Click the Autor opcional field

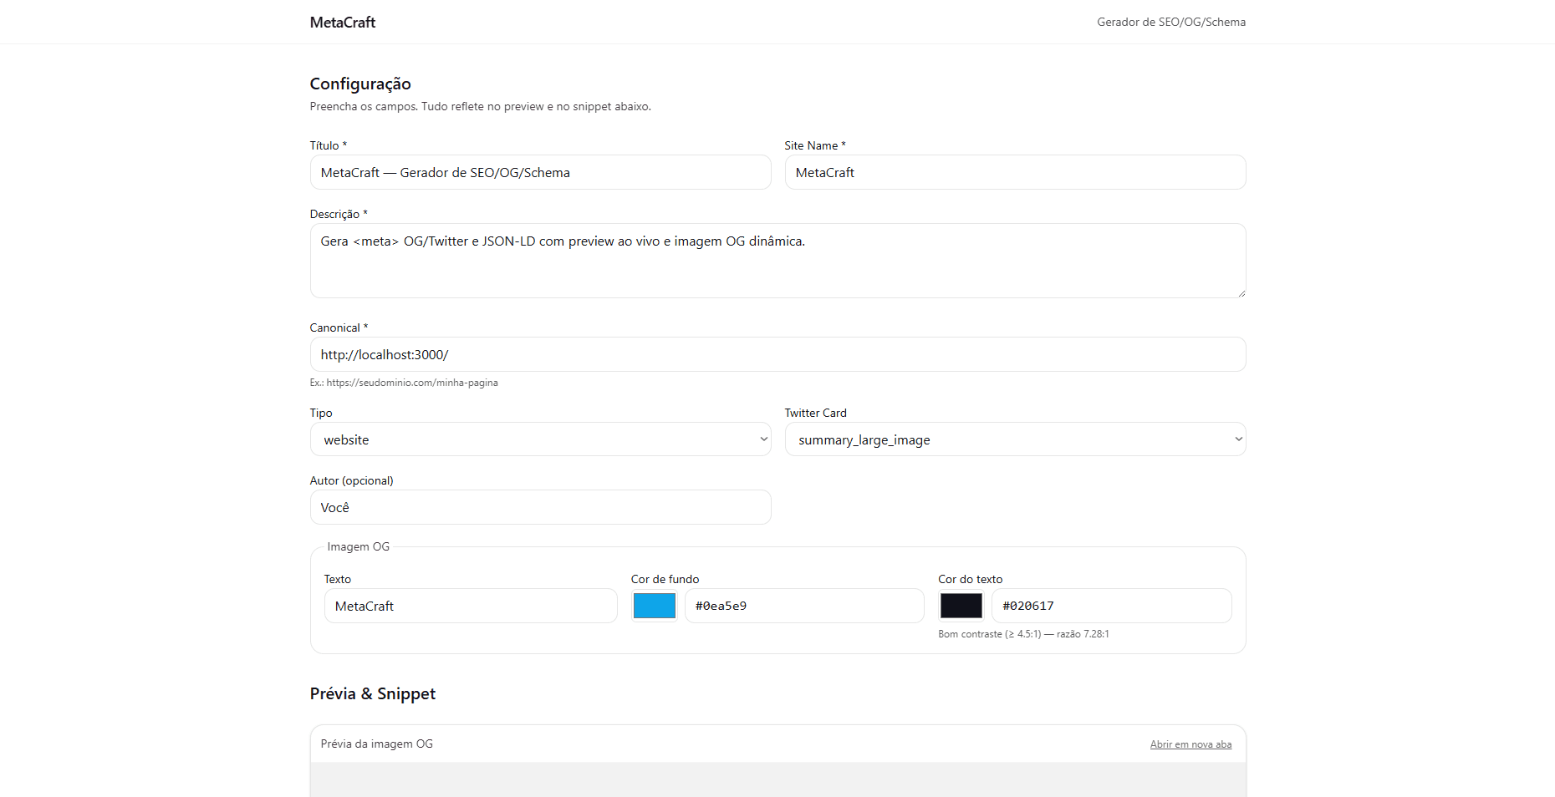[540, 507]
